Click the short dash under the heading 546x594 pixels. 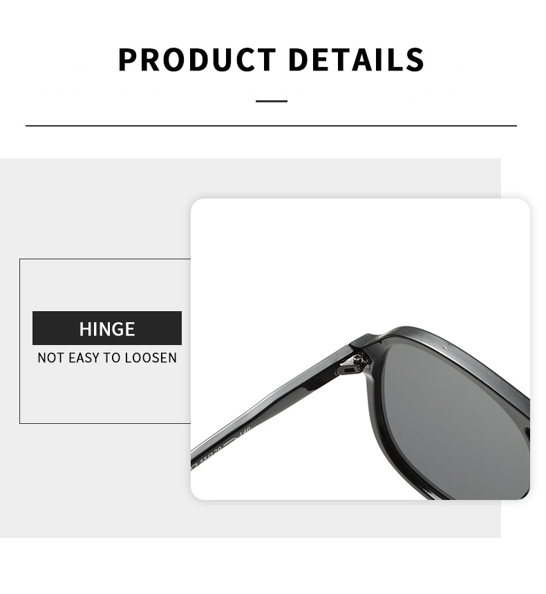point(272,101)
